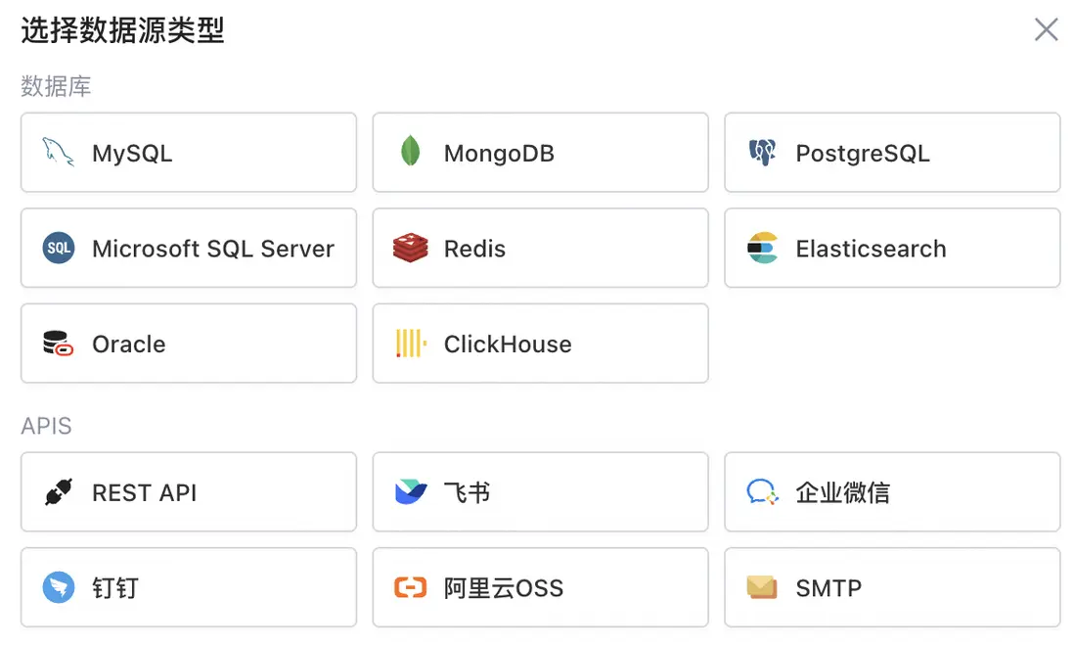Choose PostgreSQL as data source type
The width and height of the screenshot is (1074, 646).
click(x=892, y=153)
